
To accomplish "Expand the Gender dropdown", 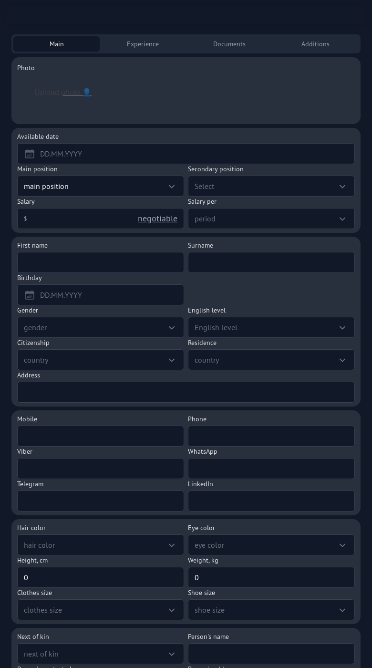I will click(100, 327).
